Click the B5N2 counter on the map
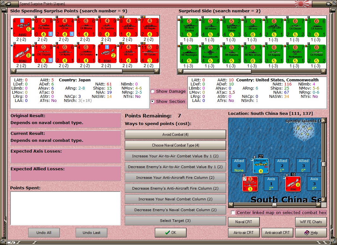Screen dimensions: 337x245 click(293, 184)
